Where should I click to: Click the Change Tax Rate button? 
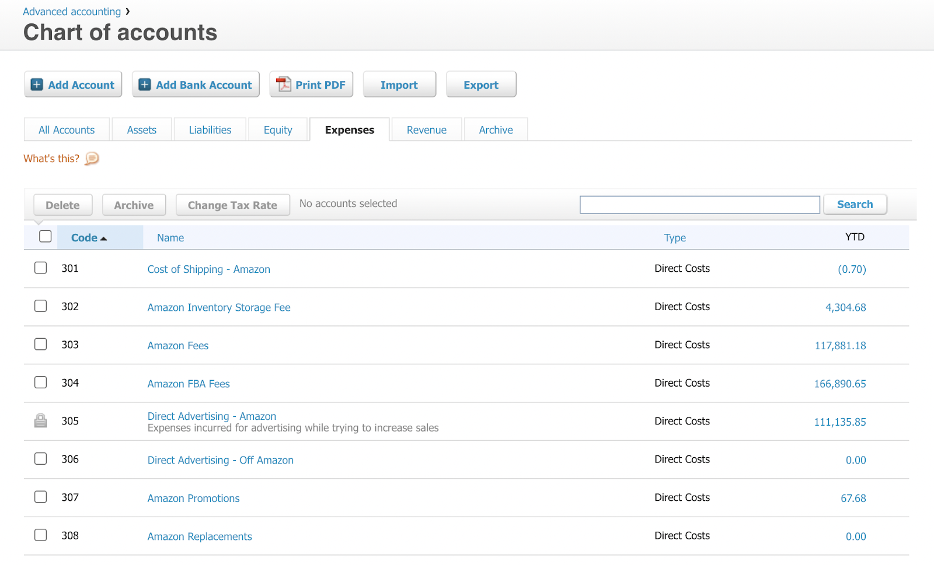233,205
